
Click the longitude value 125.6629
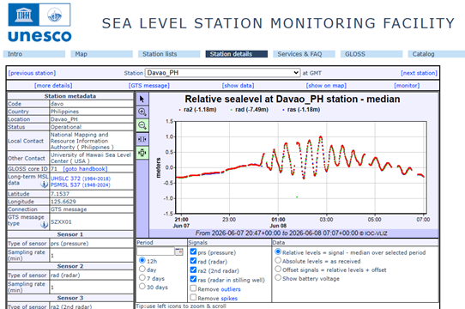63,202
